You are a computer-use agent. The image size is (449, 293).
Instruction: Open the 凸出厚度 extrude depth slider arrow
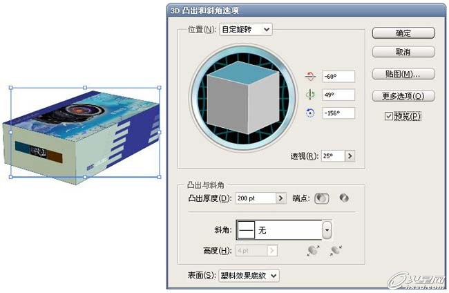coord(280,198)
